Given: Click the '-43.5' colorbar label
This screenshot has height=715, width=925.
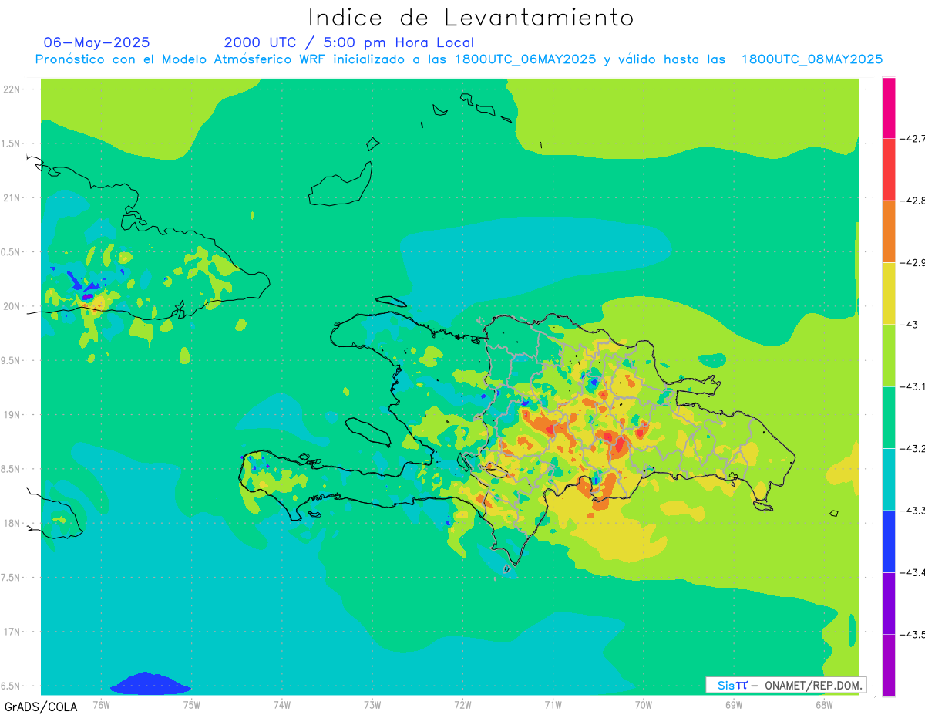Looking at the screenshot, I should [912, 634].
